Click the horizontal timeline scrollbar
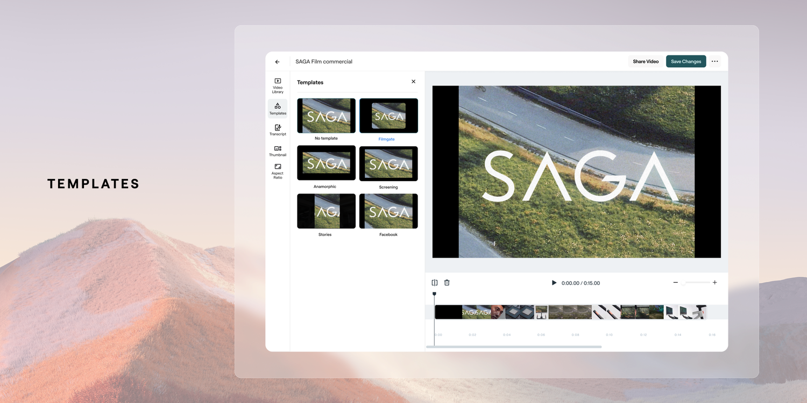Image resolution: width=807 pixels, height=403 pixels. pyautogui.click(x=514, y=347)
